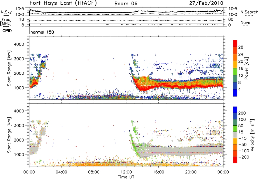Click the "04:00" time axis tick label
The image size is (258, 179).
point(62,172)
